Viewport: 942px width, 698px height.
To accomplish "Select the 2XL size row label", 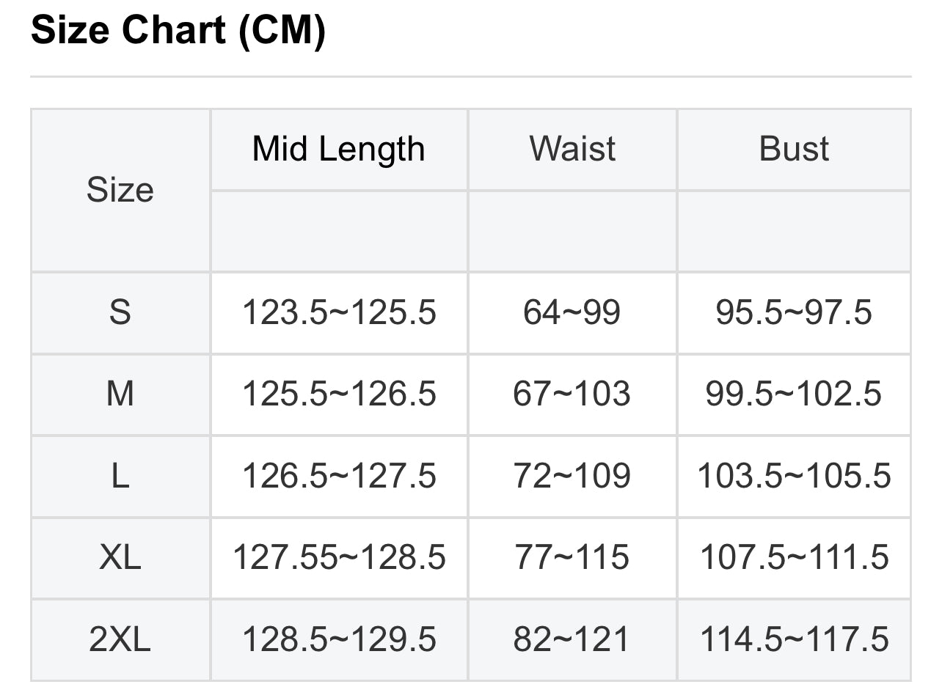I will tap(120, 639).
